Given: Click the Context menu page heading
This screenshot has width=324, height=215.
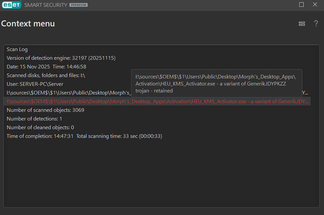Looking at the screenshot, I should pos(28,24).
